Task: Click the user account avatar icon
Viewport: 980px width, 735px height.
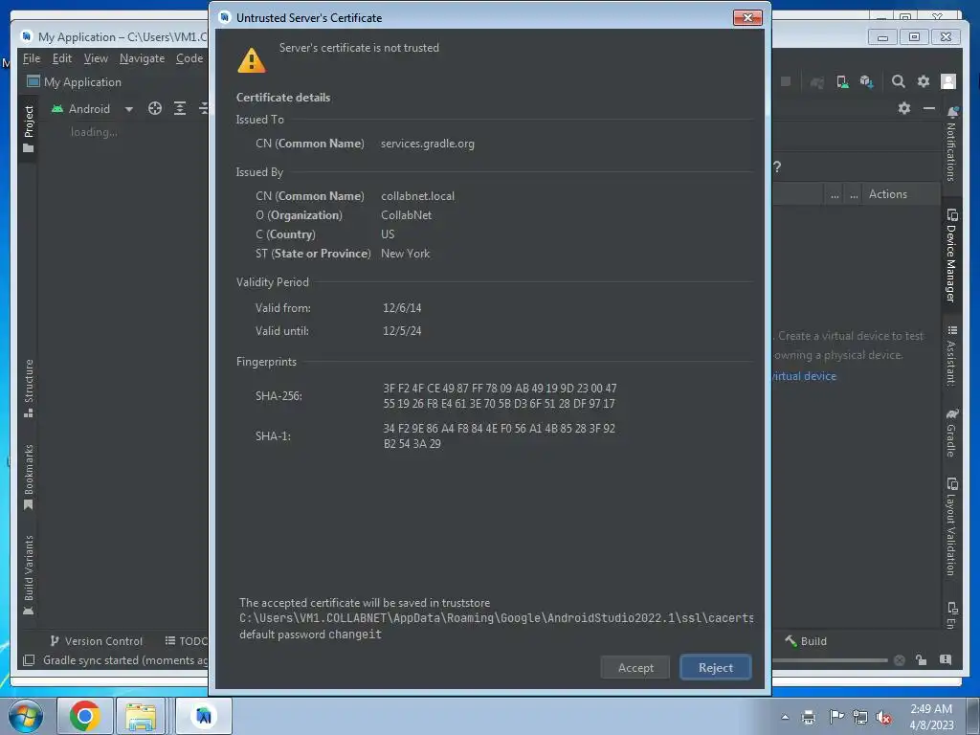Action: (948, 81)
